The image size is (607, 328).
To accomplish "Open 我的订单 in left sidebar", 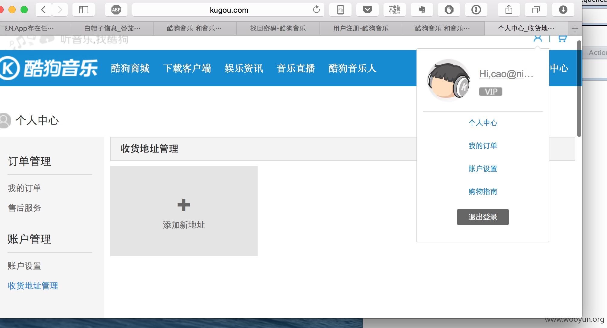I will 24,188.
